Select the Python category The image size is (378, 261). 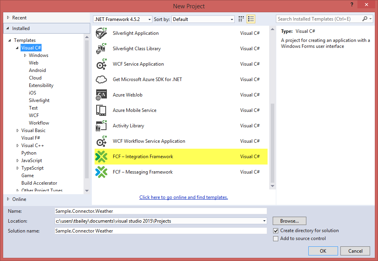pyautogui.click(x=29, y=153)
